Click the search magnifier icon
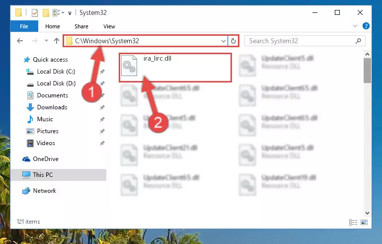 (x=358, y=41)
